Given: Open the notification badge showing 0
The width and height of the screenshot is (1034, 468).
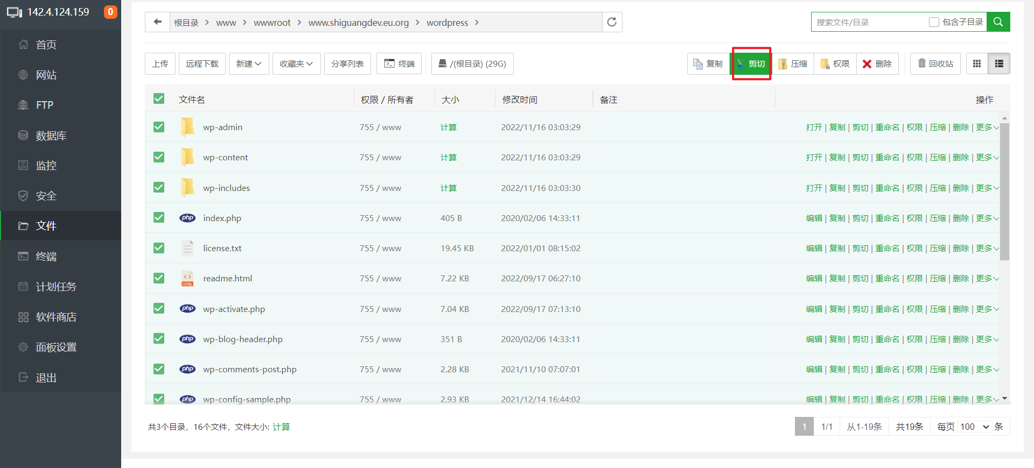Looking at the screenshot, I should (x=110, y=12).
